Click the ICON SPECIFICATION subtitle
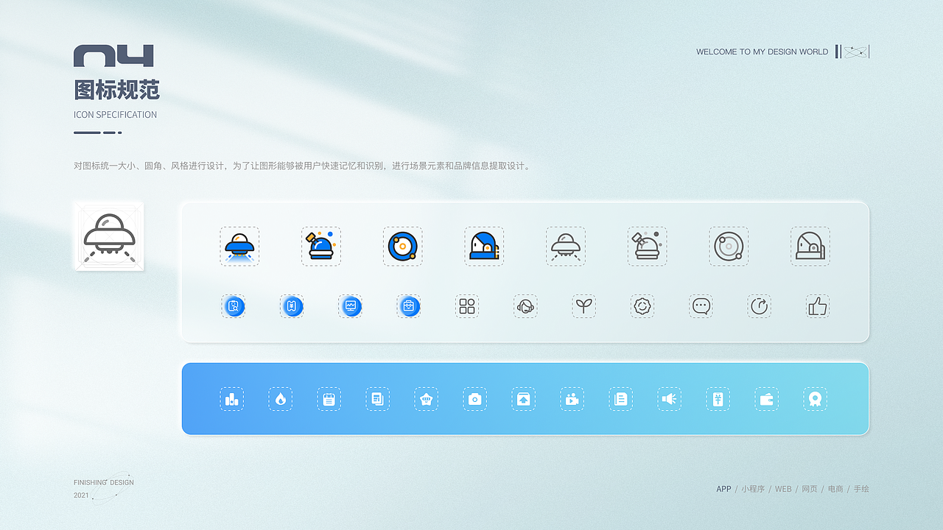943x530 pixels. (x=116, y=115)
